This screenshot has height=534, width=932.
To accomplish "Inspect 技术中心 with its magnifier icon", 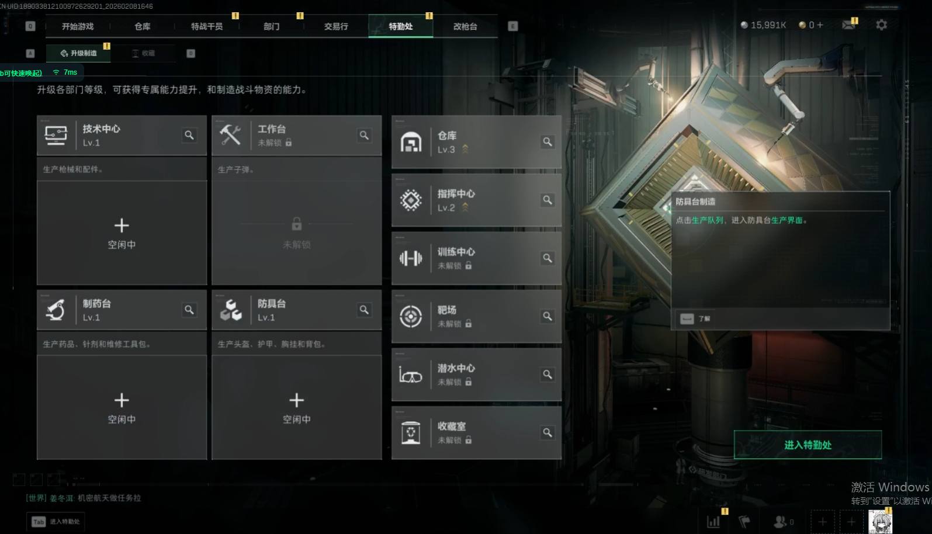I will [189, 135].
